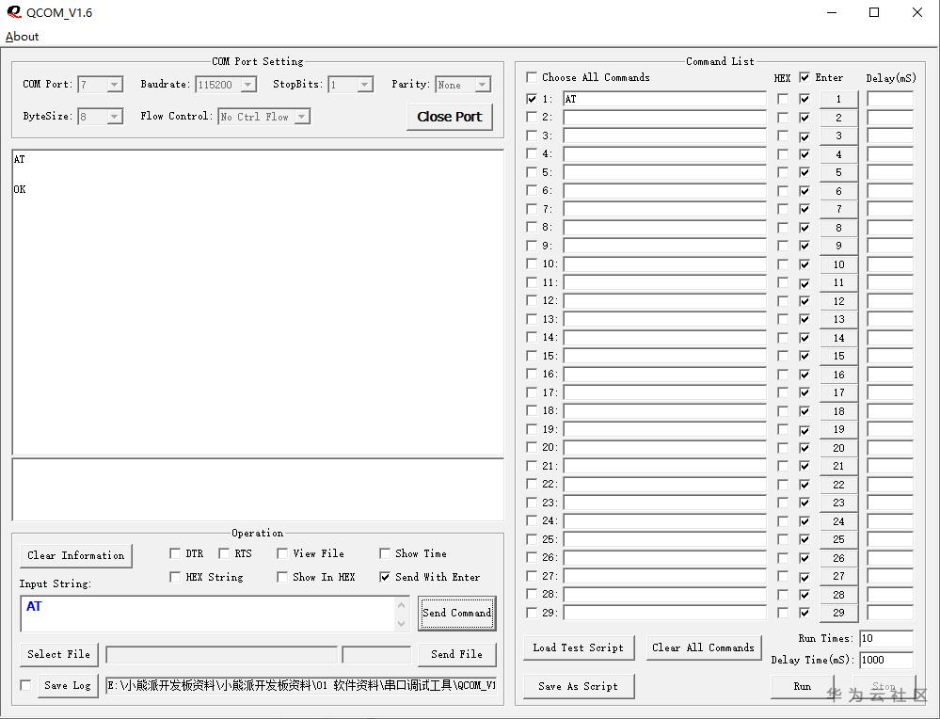940x719 pixels.
Task: Enable the Show In HEX checkbox
Action: pyautogui.click(x=281, y=577)
